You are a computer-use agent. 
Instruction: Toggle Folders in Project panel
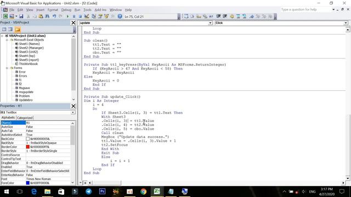[18, 30]
